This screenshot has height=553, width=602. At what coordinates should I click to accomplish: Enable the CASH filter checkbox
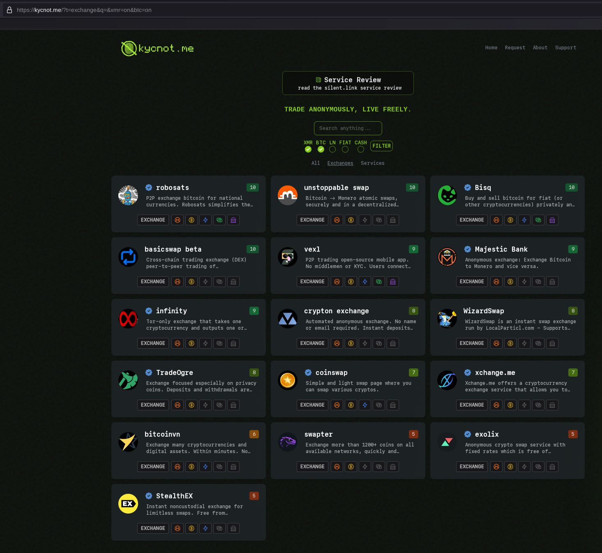click(361, 149)
